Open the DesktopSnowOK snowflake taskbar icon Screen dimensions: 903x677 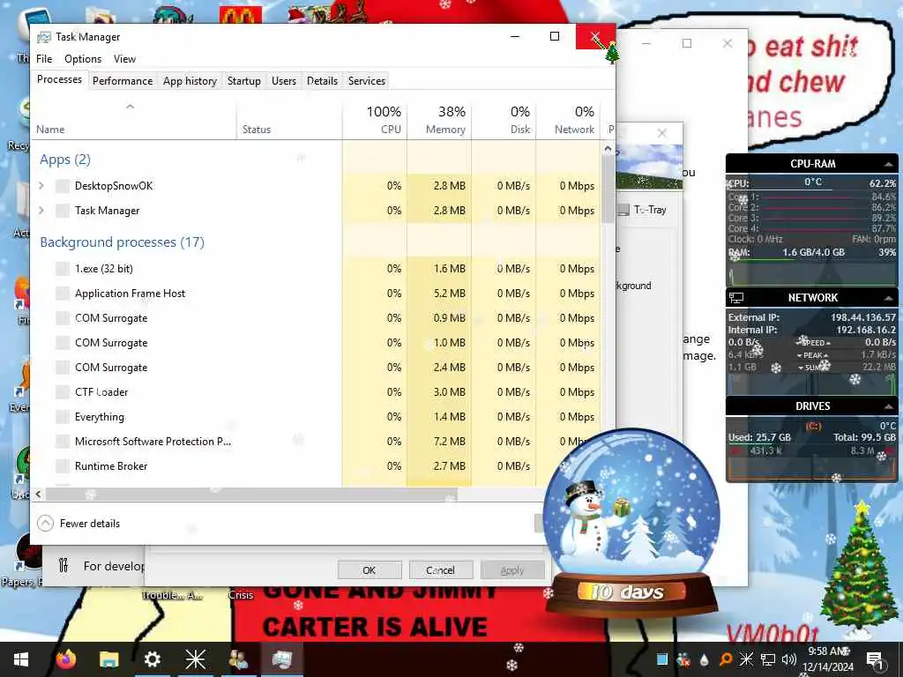(195, 659)
